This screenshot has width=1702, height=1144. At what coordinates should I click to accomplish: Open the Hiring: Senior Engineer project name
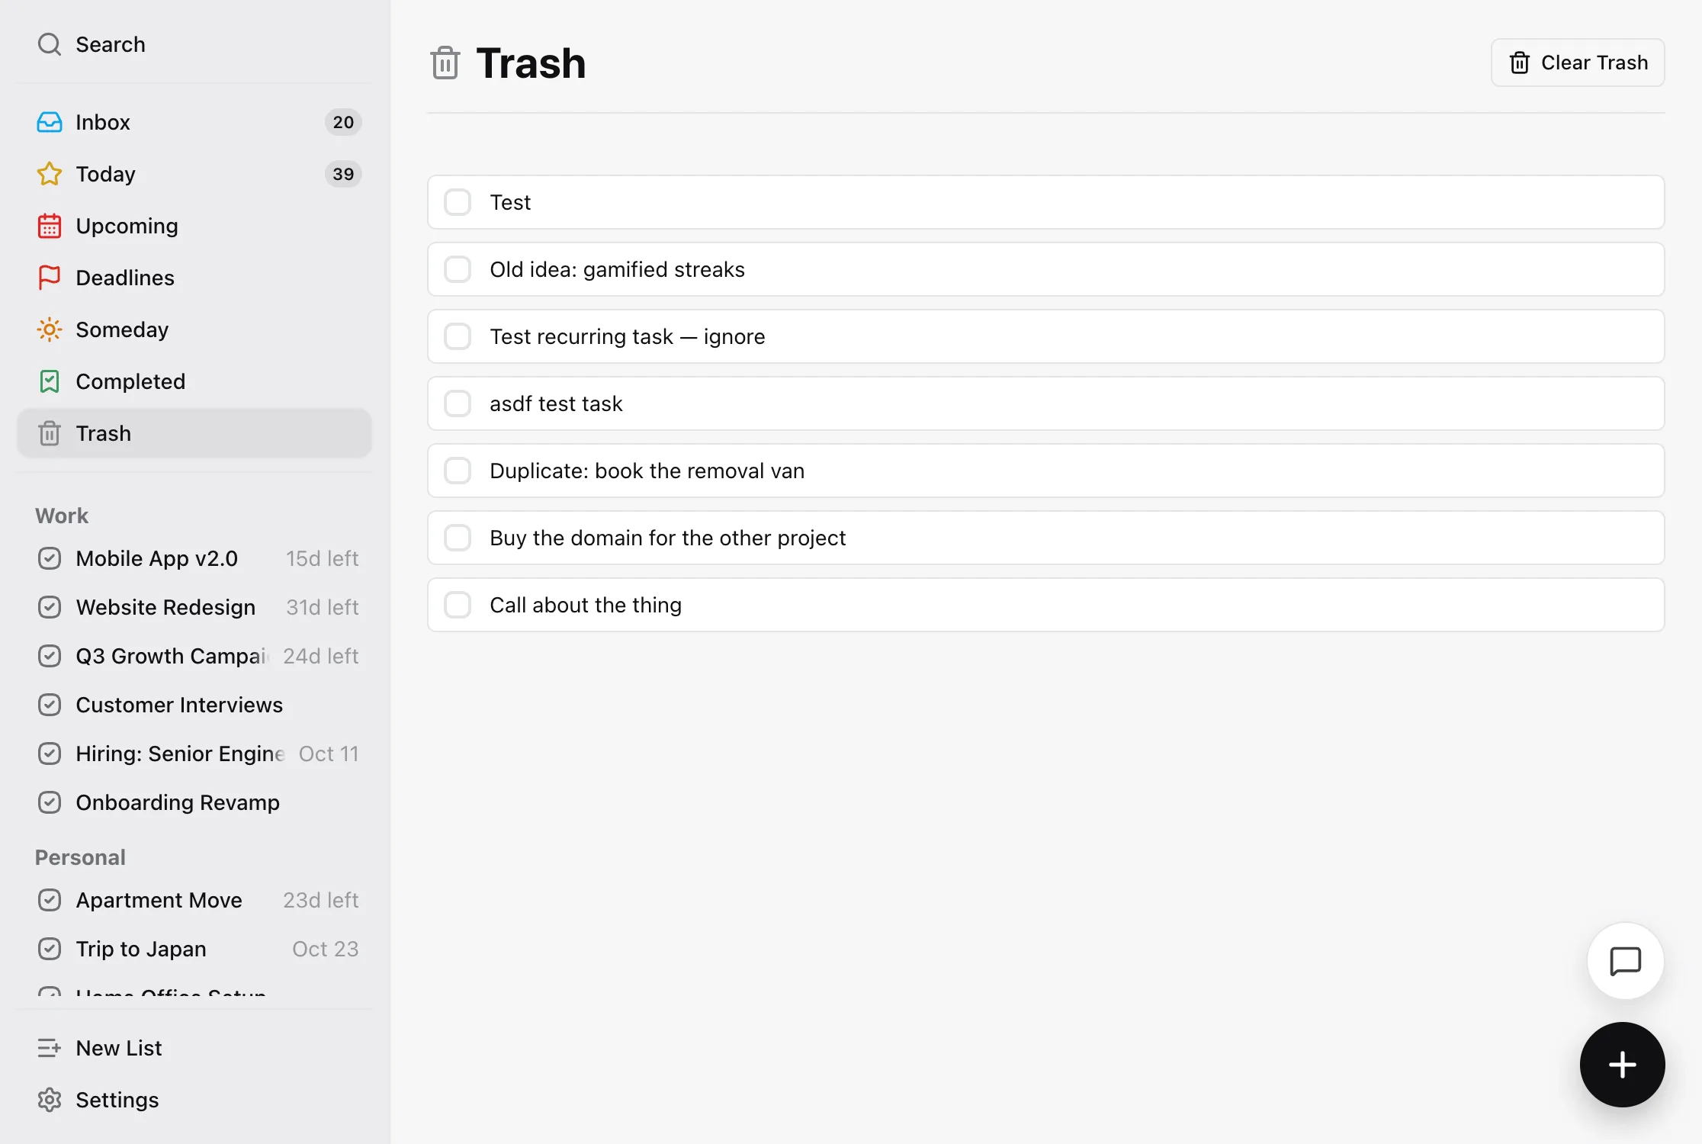181,754
